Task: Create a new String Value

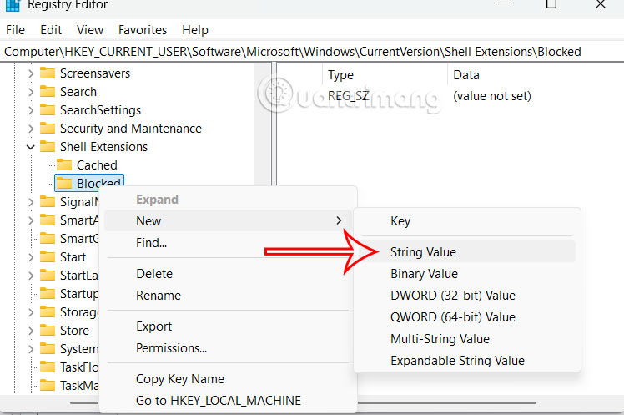Action: coord(466,251)
